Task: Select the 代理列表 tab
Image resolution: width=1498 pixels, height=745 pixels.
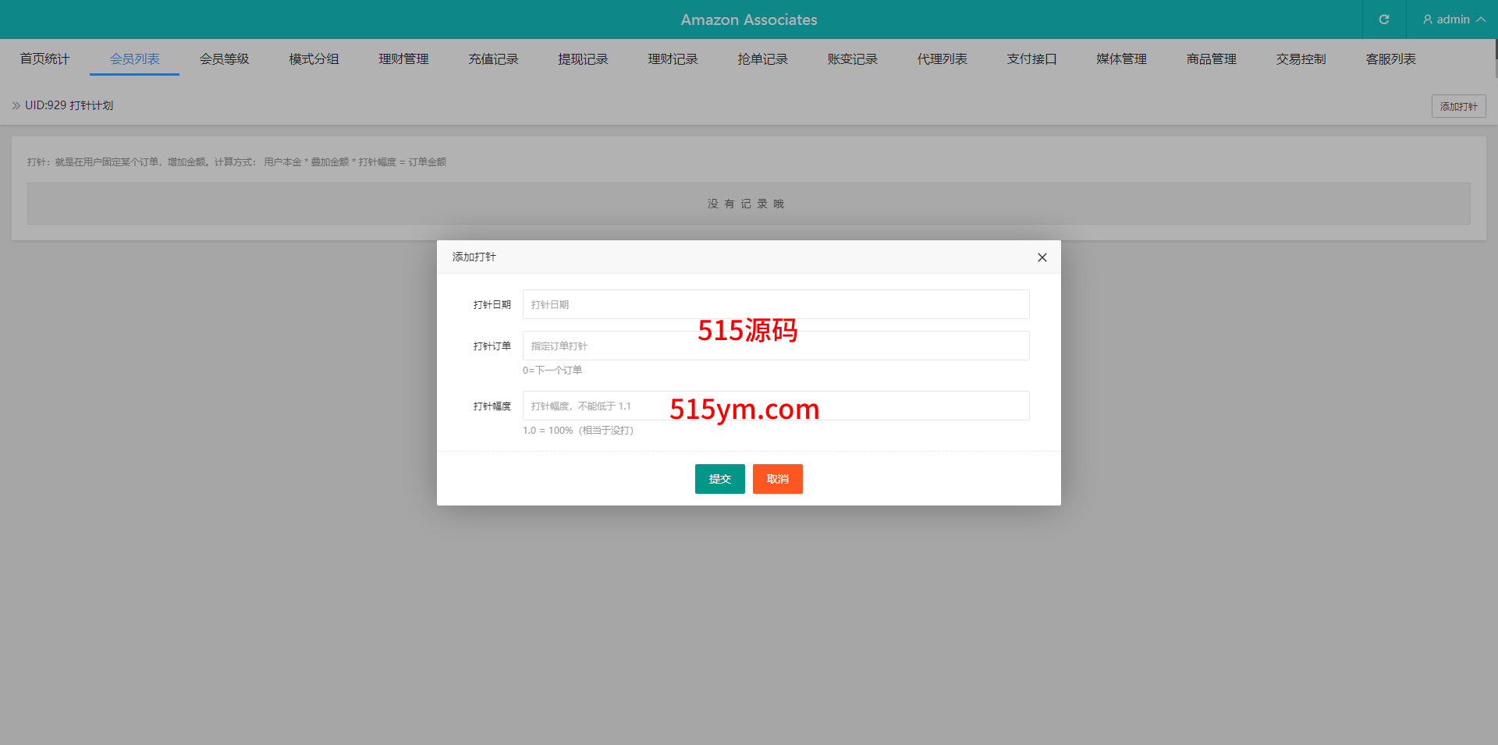Action: (942, 59)
